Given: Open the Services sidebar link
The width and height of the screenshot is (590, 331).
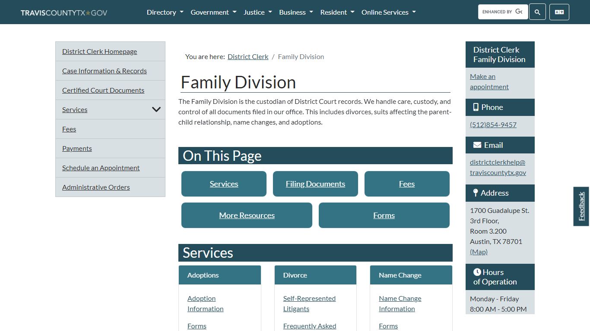Looking at the screenshot, I should [75, 109].
